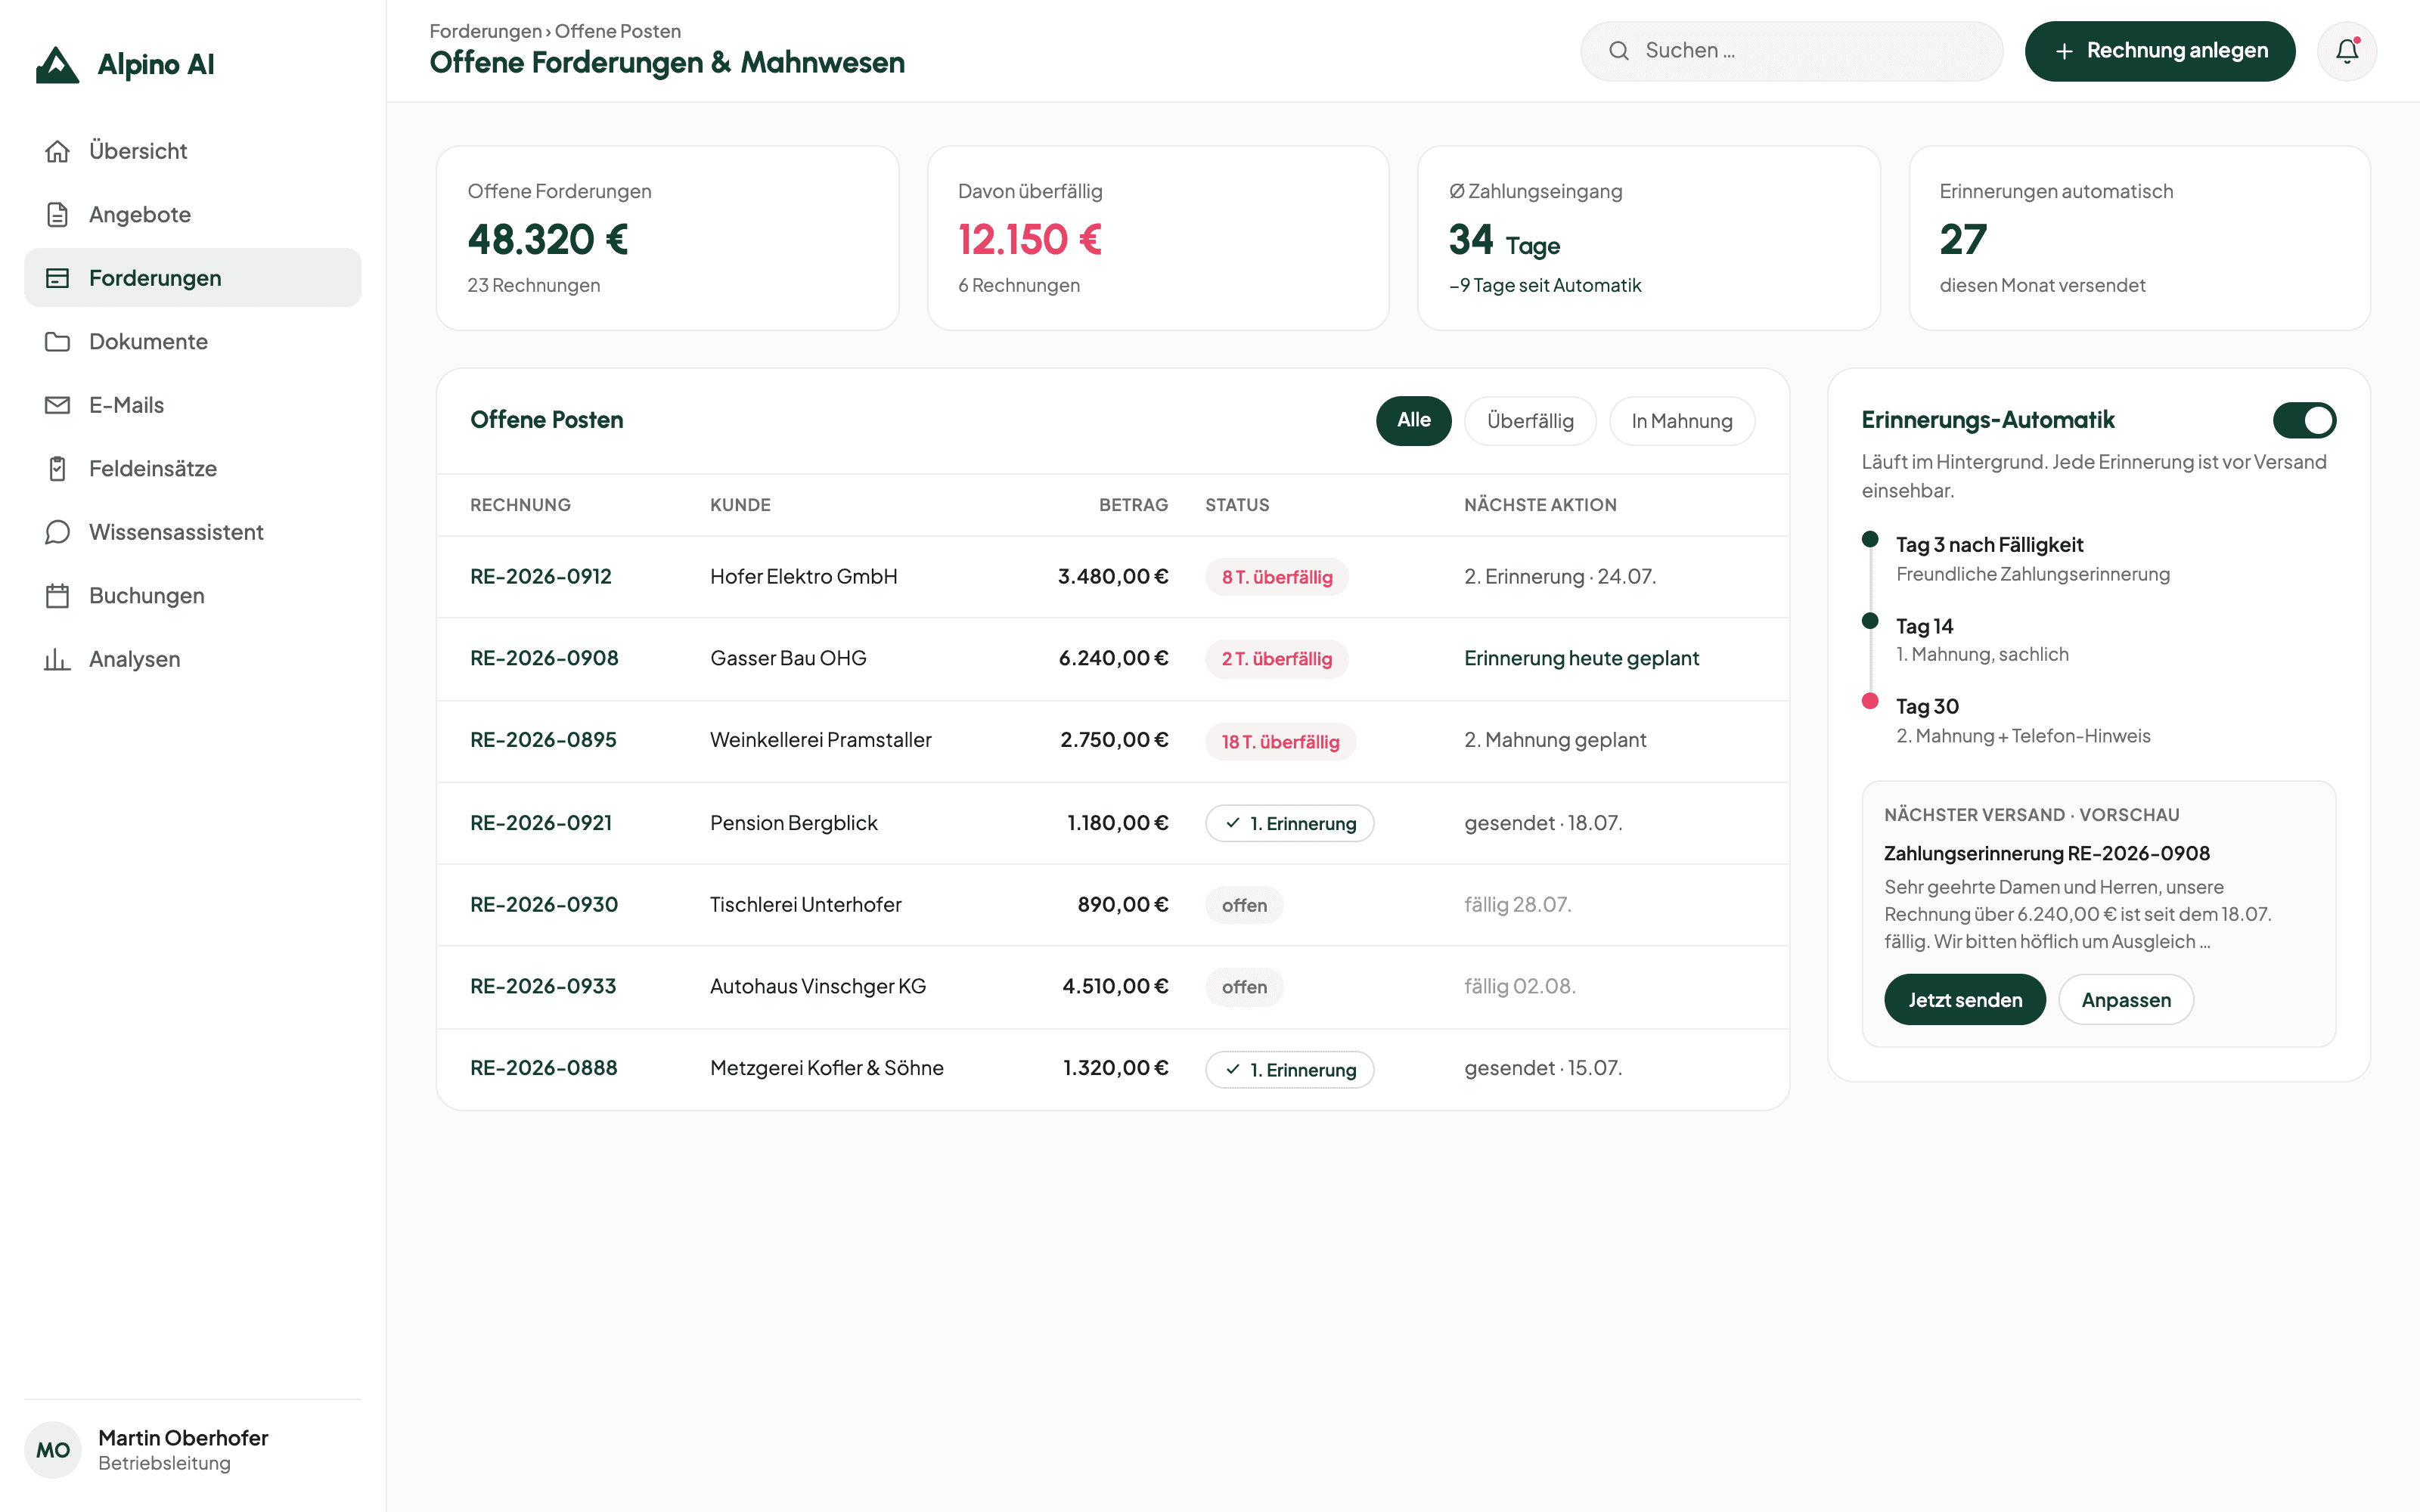The width and height of the screenshot is (2420, 1512).
Task: Click the BETRAG column header
Action: click(1133, 505)
